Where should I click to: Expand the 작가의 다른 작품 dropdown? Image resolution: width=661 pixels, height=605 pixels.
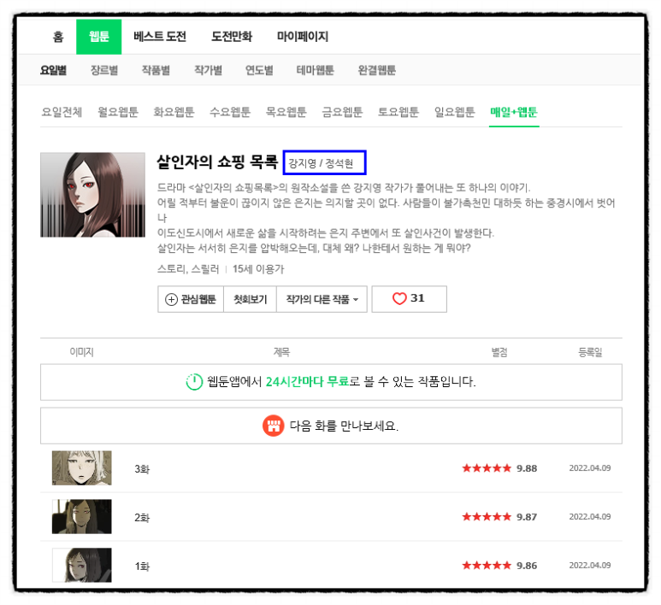click(x=322, y=300)
